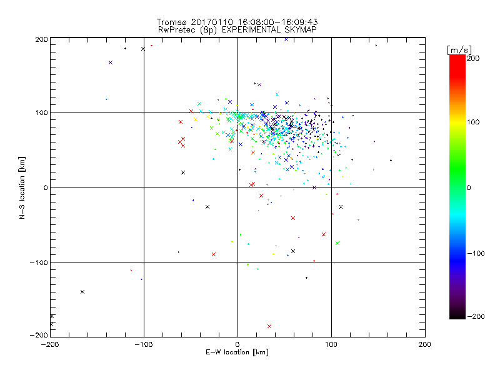Pick the E-W axis tick label '-200'

(50, 344)
